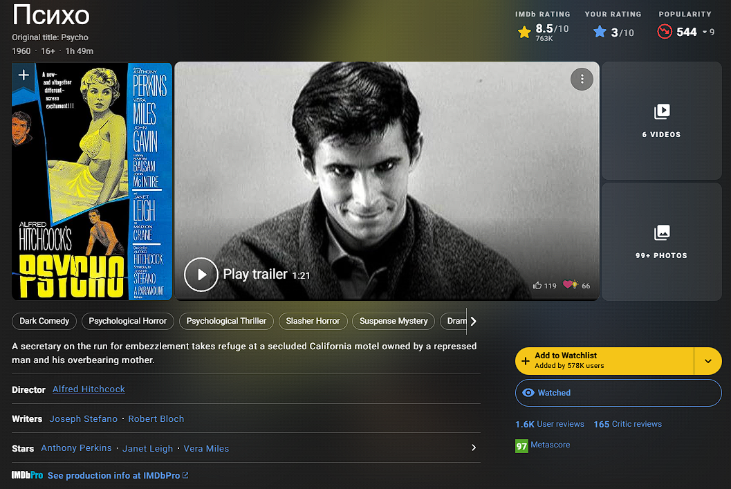Select the Slasher Horror chip

click(x=313, y=321)
